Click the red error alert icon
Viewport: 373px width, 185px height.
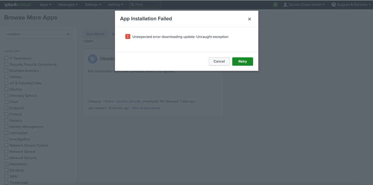[128, 37]
